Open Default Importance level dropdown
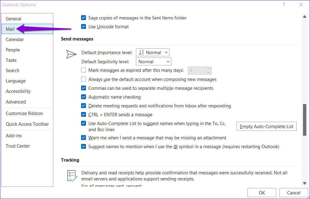This screenshot has height=199, width=310. point(153,53)
